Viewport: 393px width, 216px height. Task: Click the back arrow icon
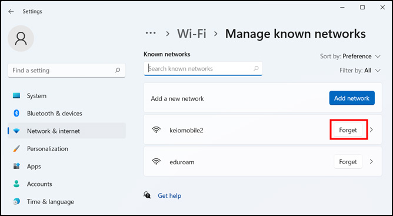(x=11, y=12)
